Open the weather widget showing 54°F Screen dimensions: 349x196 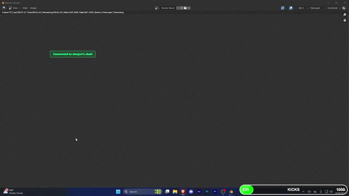click(13, 191)
